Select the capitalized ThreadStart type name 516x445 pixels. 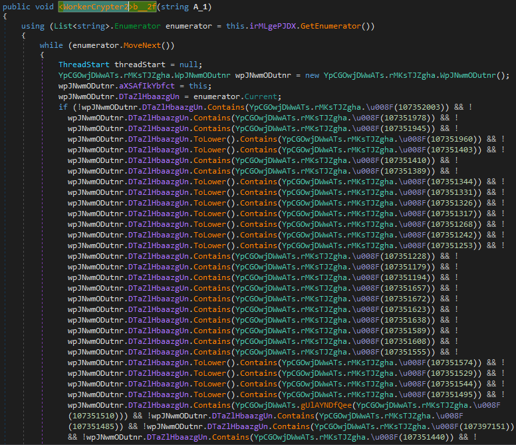coord(84,65)
